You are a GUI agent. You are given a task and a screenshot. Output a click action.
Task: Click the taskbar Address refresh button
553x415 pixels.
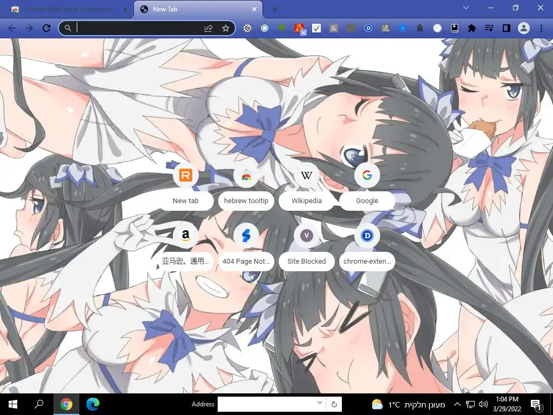(x=334, y=404)
